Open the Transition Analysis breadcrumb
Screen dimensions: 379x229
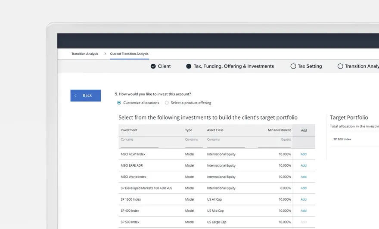(85, 54)
